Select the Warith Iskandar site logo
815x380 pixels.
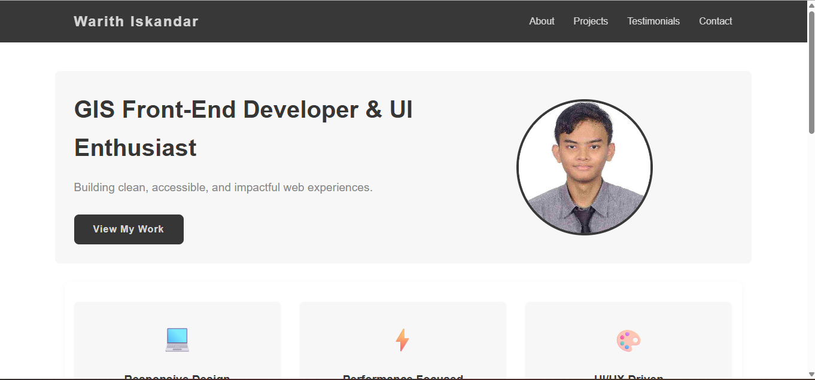click(136, 21)
